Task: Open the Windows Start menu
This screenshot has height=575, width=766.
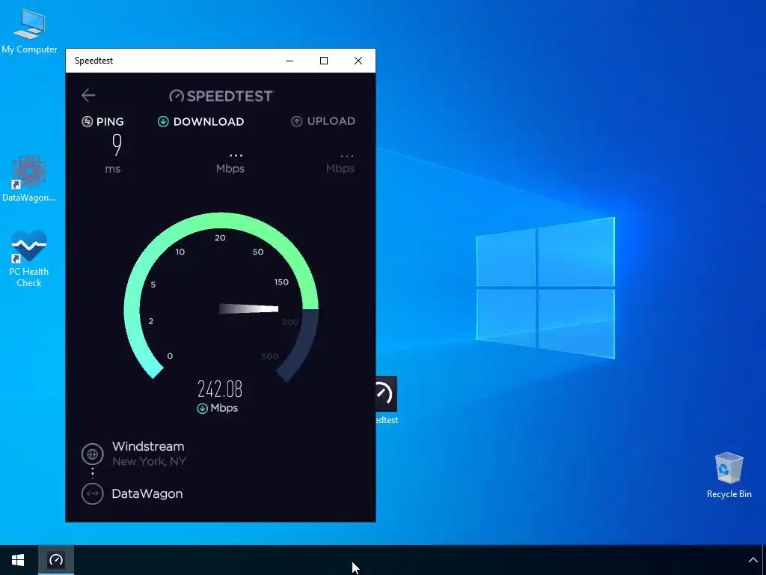Action: 18,560
